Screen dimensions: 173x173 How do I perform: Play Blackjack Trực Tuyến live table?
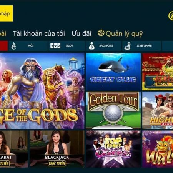tap(57, 149)
